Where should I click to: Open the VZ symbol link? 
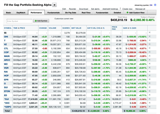point(5,44)
